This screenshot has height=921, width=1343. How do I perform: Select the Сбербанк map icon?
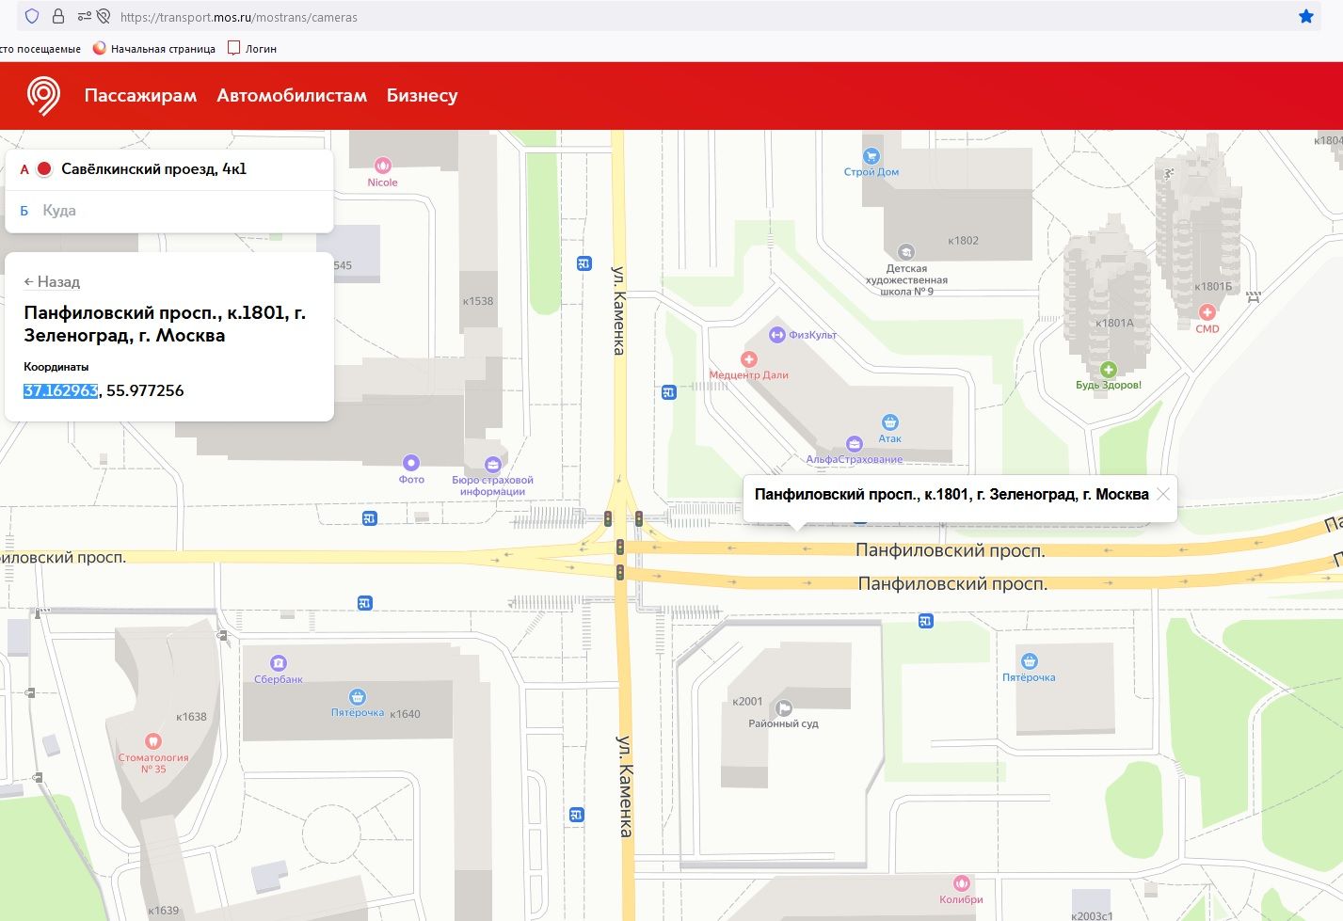278,663
